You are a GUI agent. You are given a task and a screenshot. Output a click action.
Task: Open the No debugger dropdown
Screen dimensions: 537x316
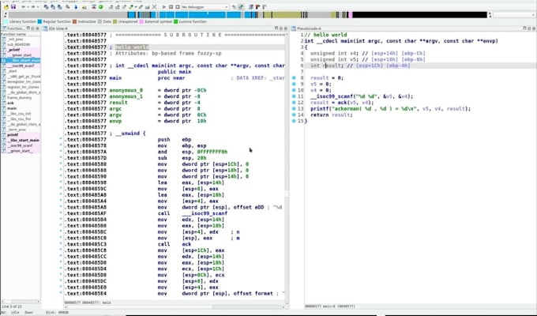pyautogui.click(x=205, y=7)
